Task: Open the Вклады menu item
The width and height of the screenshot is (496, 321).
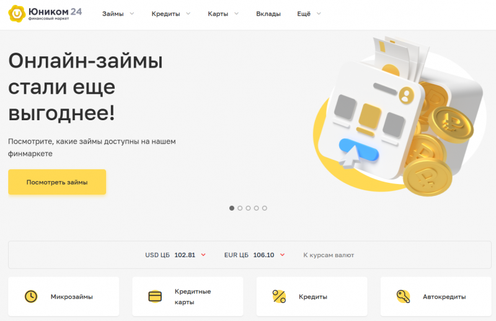Action: (268, 14)
